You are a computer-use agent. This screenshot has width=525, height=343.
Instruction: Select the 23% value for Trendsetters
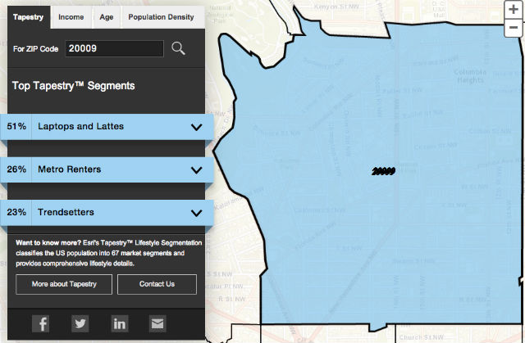[x=16, y=212]
